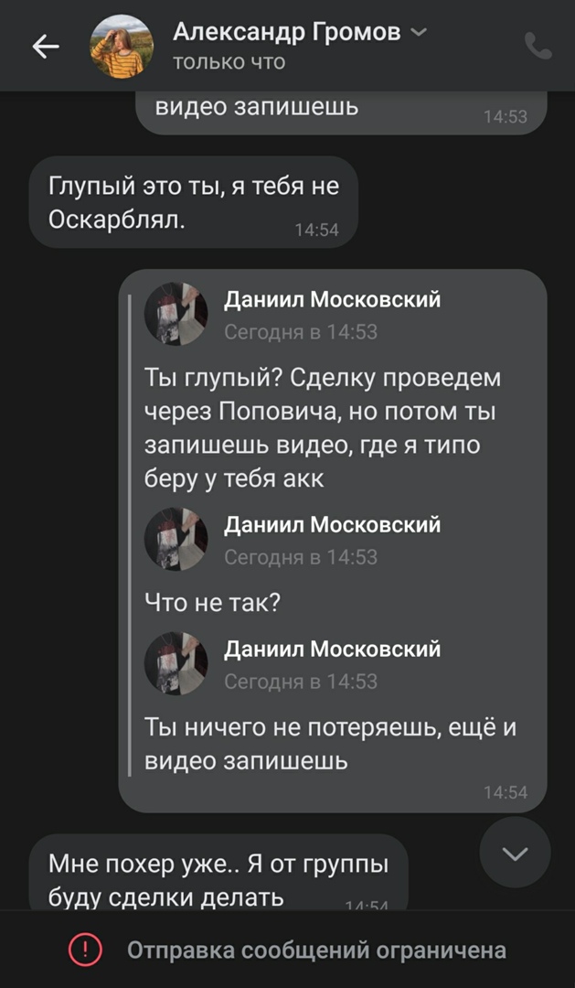Tap Даниил Московский avatar above "Ты глупый?" message
The height and width of the screenshot is (988, 575).
[x=176, y=314]
